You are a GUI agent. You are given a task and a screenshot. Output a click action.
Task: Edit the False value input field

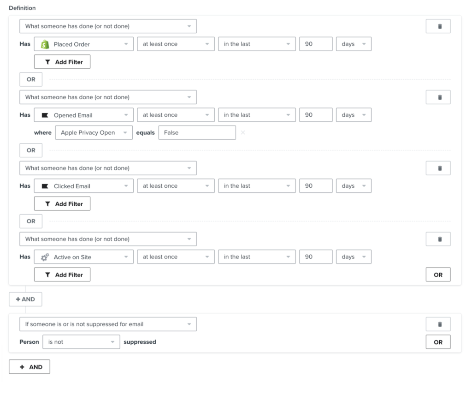[x=197, y=132]
